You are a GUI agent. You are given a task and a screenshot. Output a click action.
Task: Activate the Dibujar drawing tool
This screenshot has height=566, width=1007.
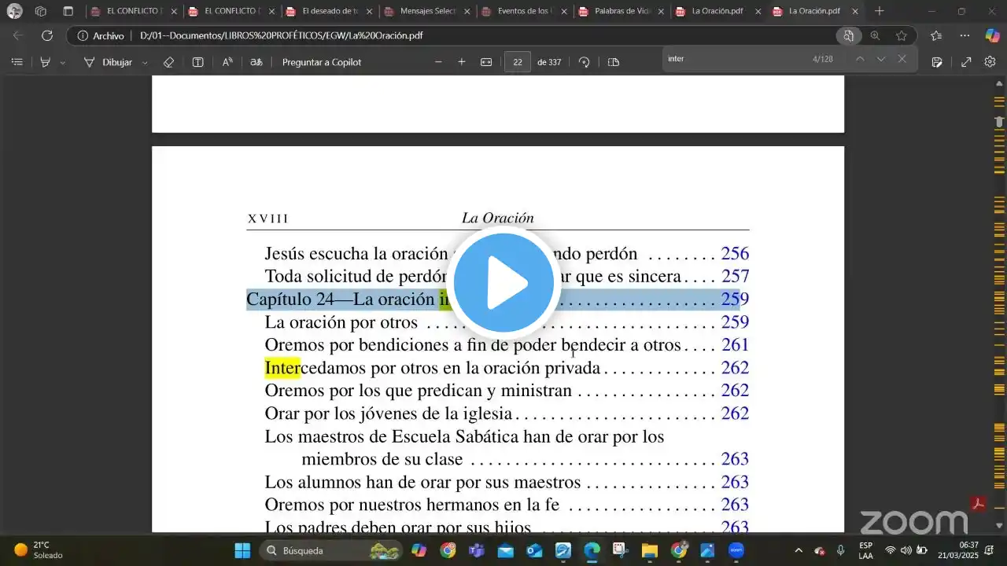coord(108,62)
